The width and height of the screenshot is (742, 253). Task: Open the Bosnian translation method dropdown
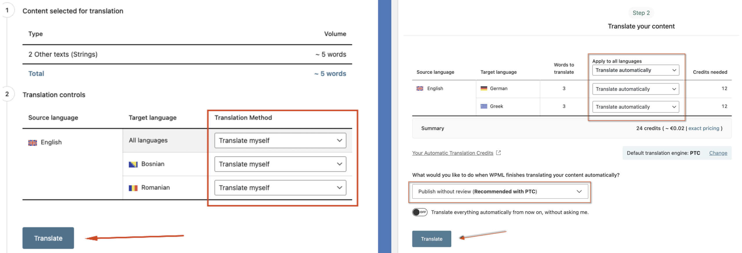280,164
